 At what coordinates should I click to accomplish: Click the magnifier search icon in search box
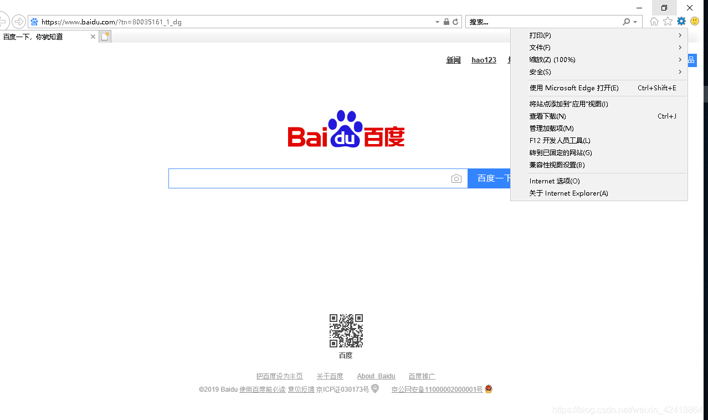tap(626, 22)
